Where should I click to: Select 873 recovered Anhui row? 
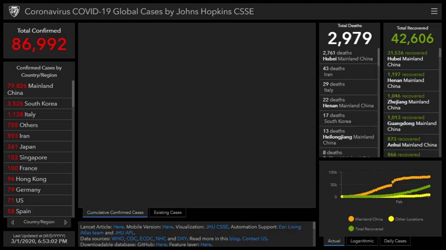(x=411, y=142)
